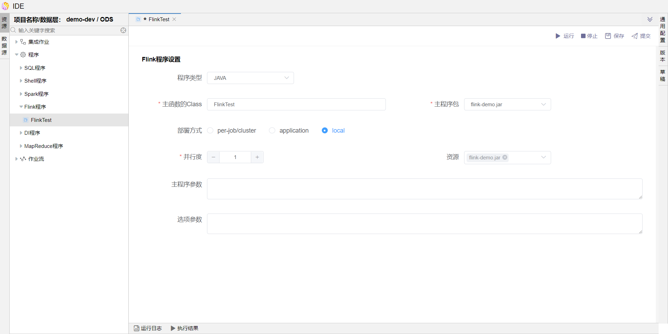
Task: Expand the SQL程序 tree node
Action: pyautogui.click(x=21, y=68)
